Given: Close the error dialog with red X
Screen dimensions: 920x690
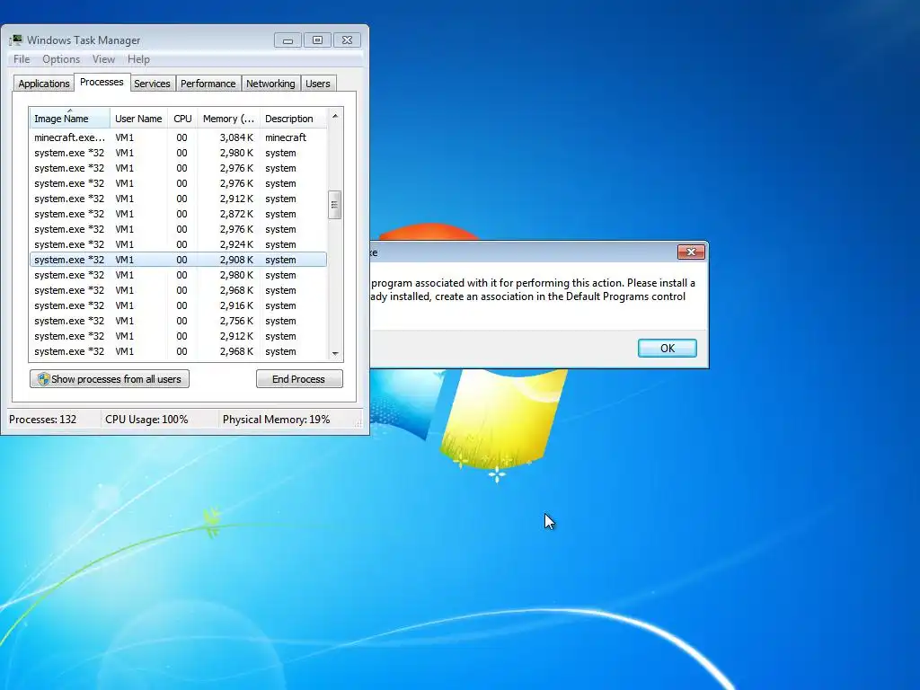Looking at the screenshot, I should pos(691,252).
